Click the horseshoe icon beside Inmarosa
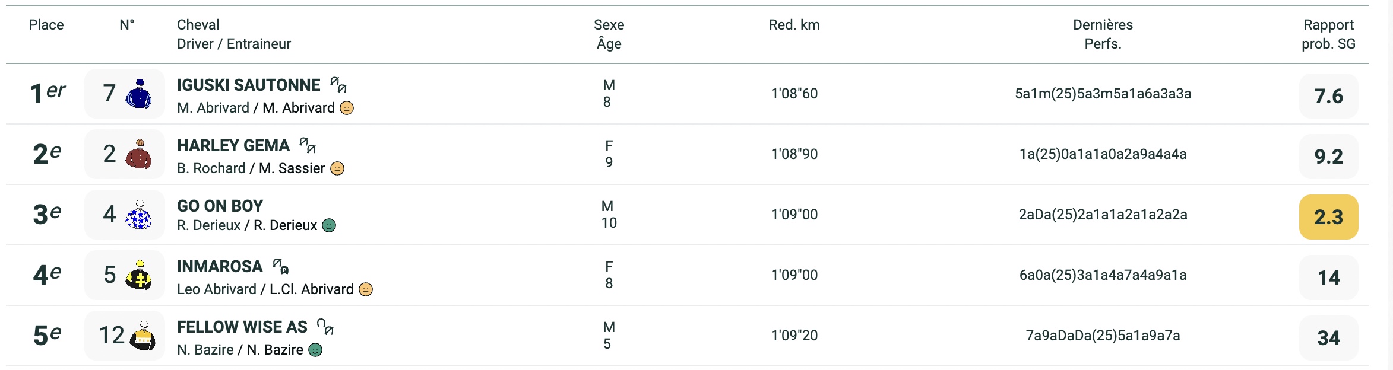Image resolution: width=1393 pixels, height=370 pixels. click(x=280, y=266)
